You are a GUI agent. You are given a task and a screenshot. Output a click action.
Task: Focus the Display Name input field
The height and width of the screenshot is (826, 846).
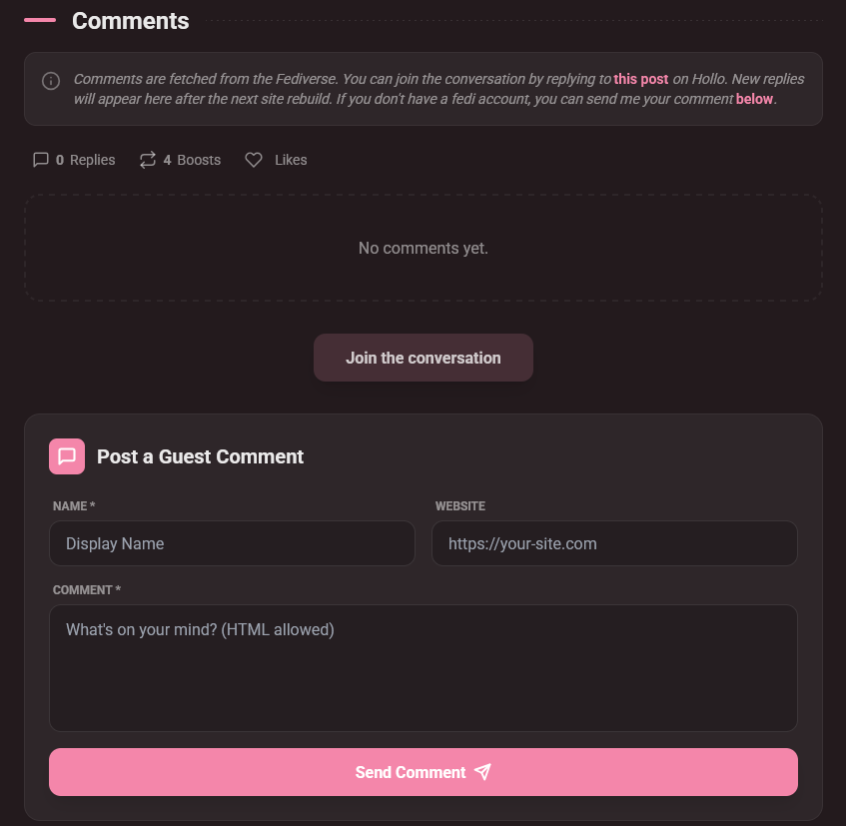(x=232, y=544)
